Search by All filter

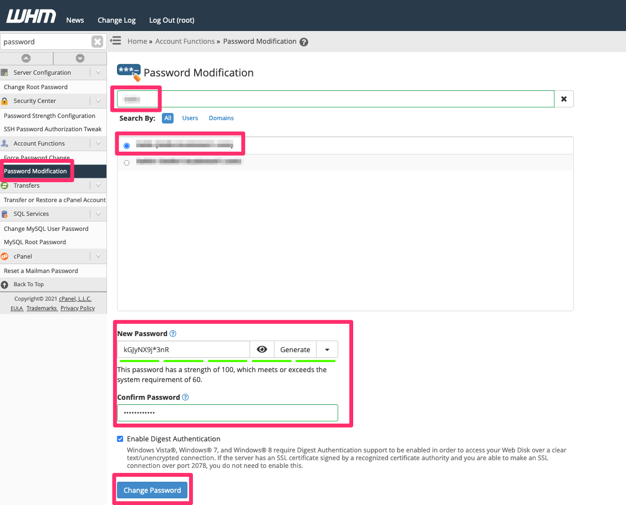click(167, 118)
